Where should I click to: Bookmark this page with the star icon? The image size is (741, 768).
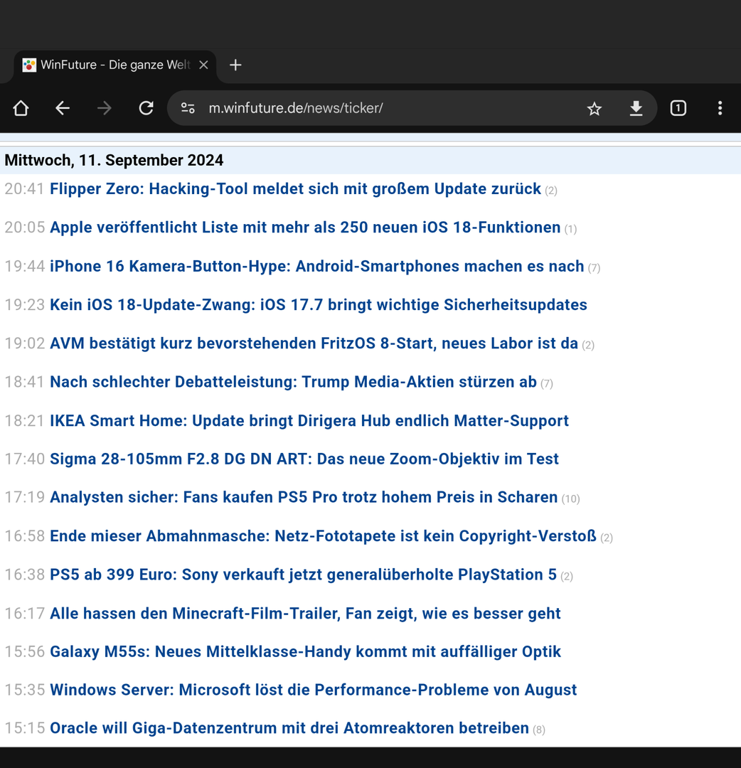tap(594, 108)
